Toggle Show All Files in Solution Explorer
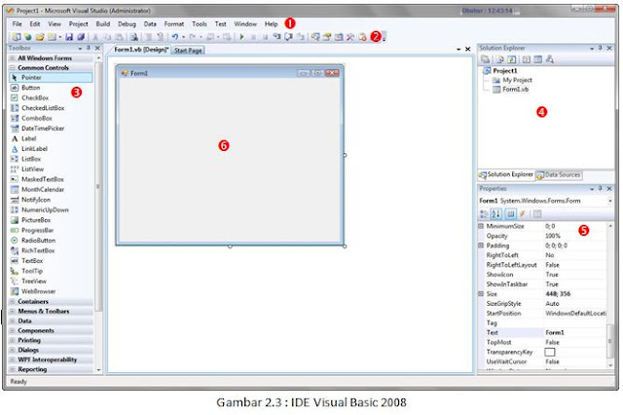Viewport: 623px width, 415px height. point(499,59)
